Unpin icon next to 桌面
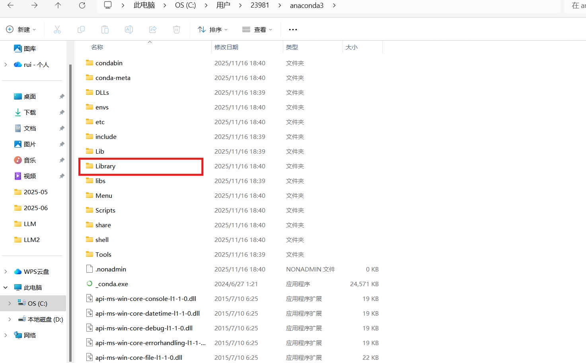The height and width of the screenshot is (363, 586). pos(62,96)
